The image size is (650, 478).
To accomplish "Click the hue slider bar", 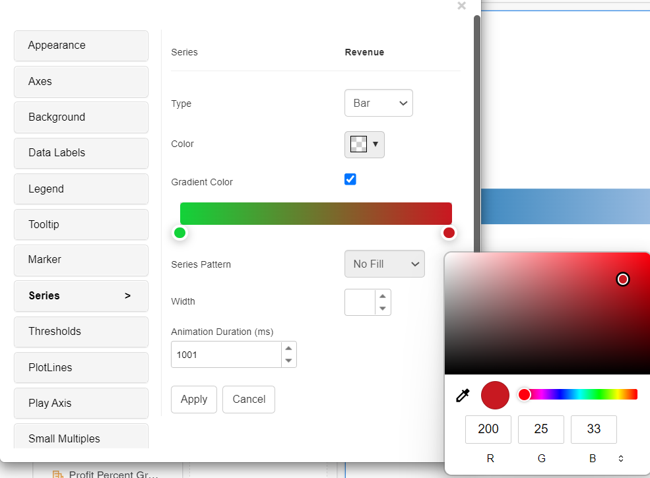I will point(581,394).
